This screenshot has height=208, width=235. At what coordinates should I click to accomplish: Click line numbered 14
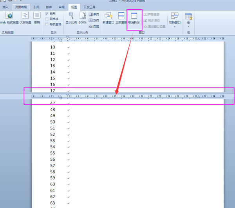pyautogui.click(x=52, y=72)
